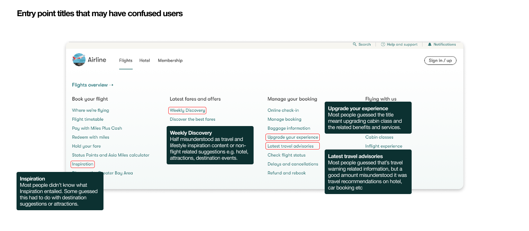The height and width of the screenshot is (231, 529).
Task: Open the Flights tab
Action: 126,60
